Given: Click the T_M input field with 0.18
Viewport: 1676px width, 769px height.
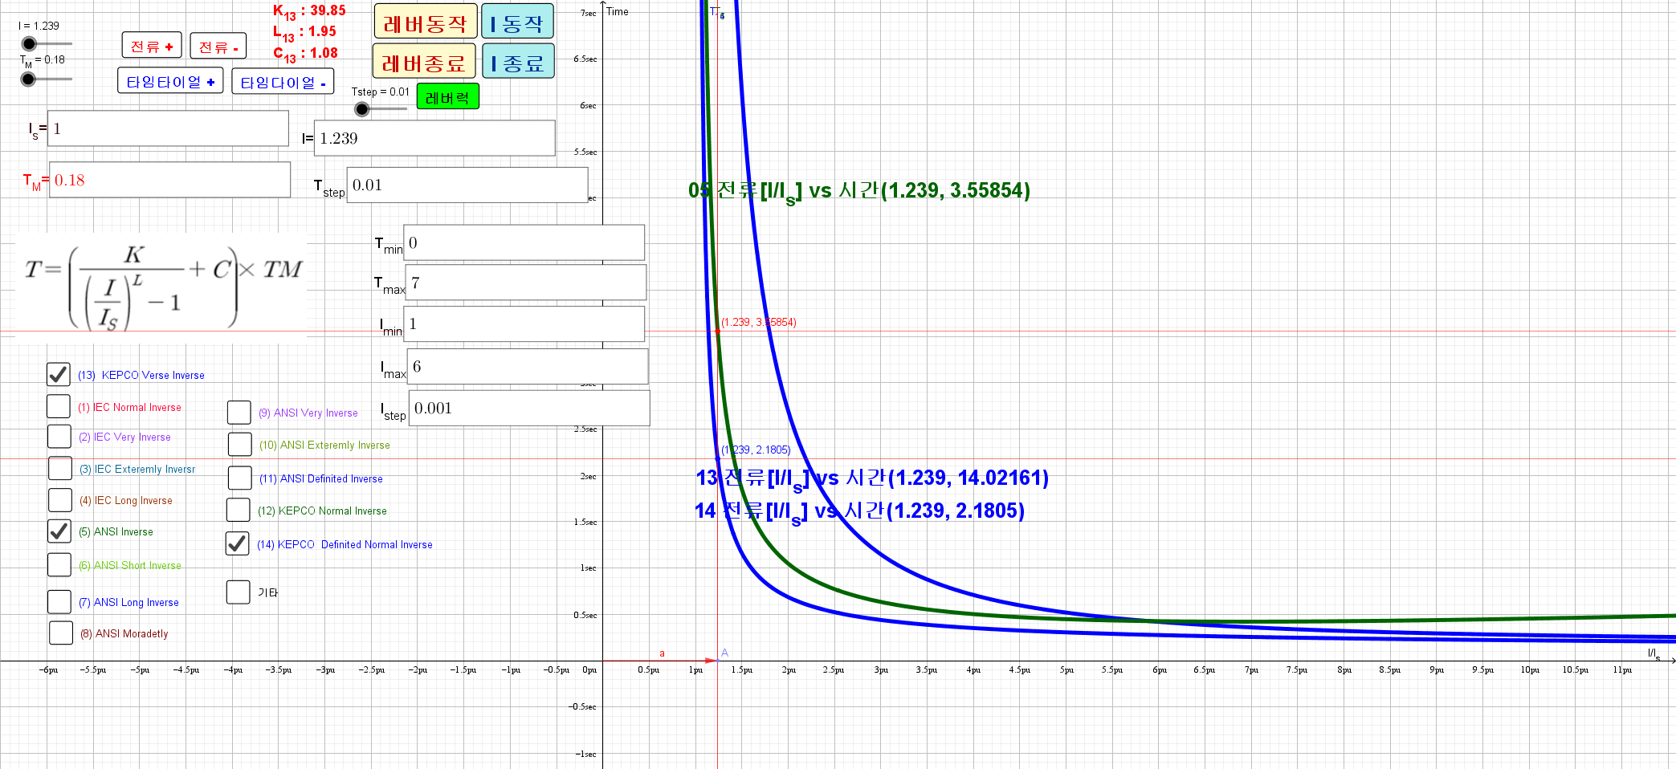Looking at the screenshot, I should pos(169,180).
